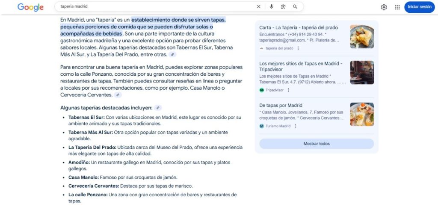Viewport: 438px width, 213px height.
Task: Open the settings gear icon
Action: (384, 7)
